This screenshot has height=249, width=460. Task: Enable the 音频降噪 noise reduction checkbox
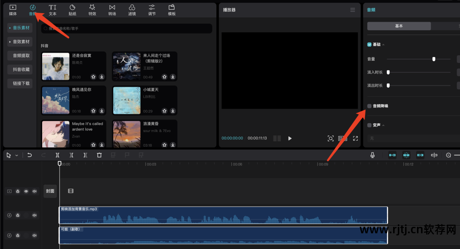[x=369, y=106]
